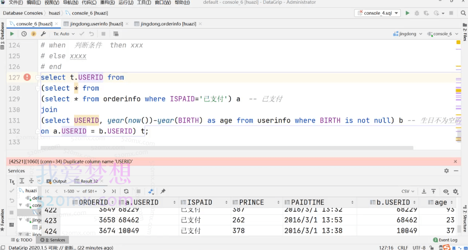Image resolution: width=468 pixels, height=250 pixels.
Task: Click the export data download icon
Action: [424, 191]
